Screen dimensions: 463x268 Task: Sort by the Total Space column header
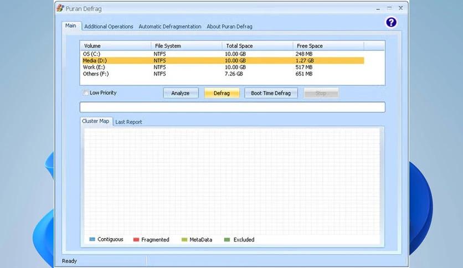(x=258, y=46)
